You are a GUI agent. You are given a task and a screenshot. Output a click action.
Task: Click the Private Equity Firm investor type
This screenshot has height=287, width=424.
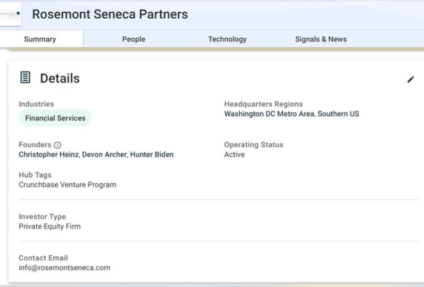(50, 227)
